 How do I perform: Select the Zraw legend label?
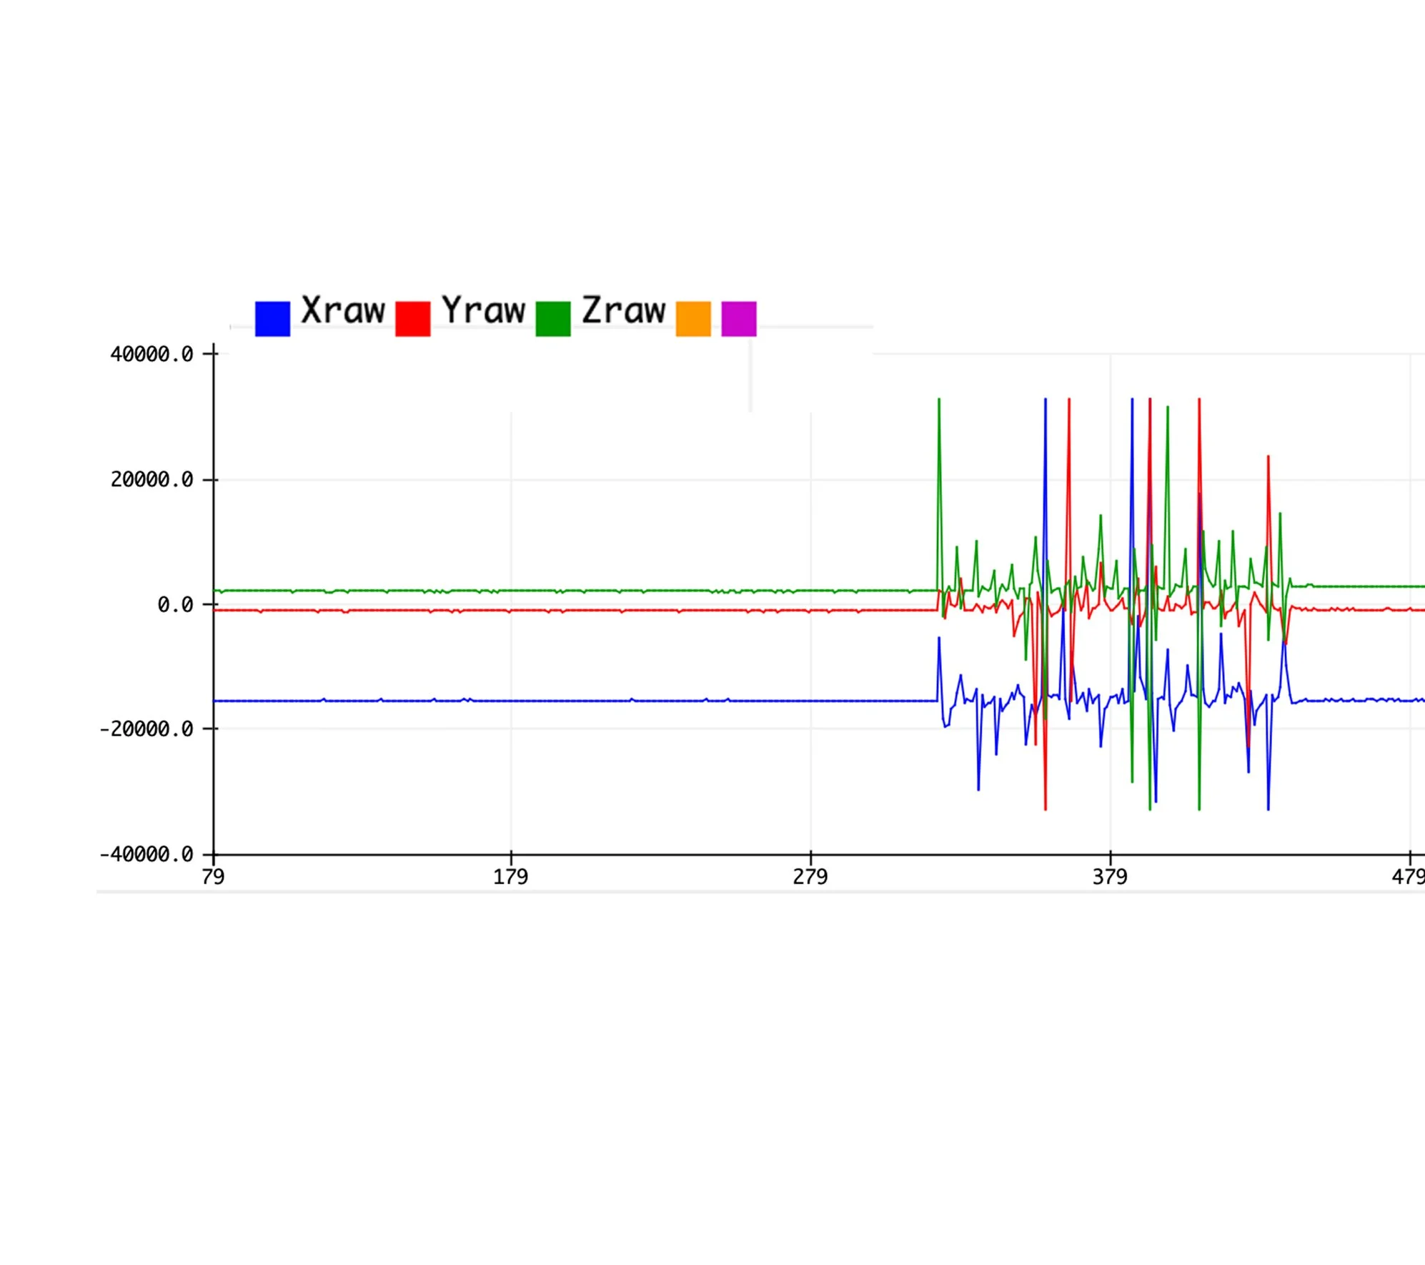623,310
